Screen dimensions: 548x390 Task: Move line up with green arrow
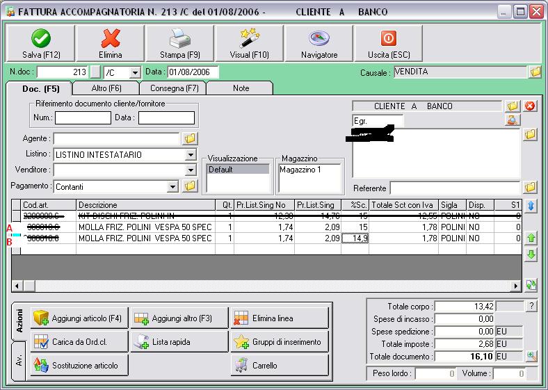pyautogui.click(x=531, y=238)
